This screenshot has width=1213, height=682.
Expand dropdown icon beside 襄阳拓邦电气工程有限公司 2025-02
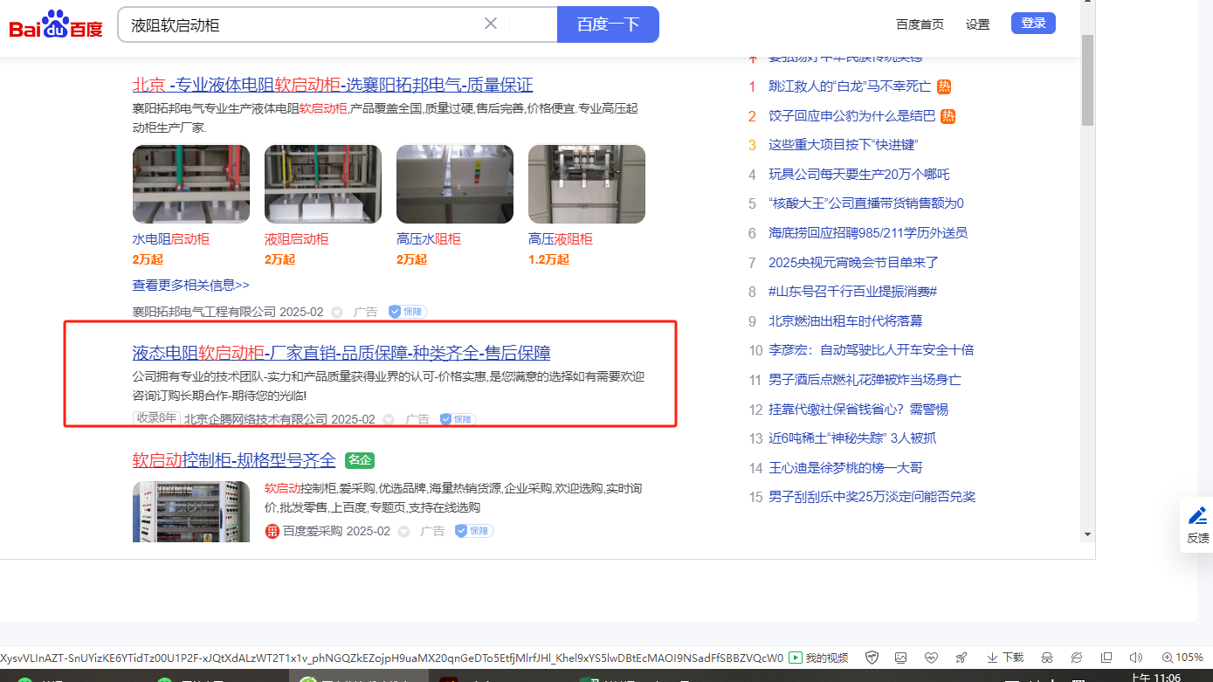pyautogui.click(x=337, y=312)
